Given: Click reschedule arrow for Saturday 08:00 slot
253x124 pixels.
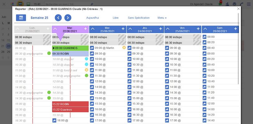Looking at the screenshot, I should pos(204,37).
